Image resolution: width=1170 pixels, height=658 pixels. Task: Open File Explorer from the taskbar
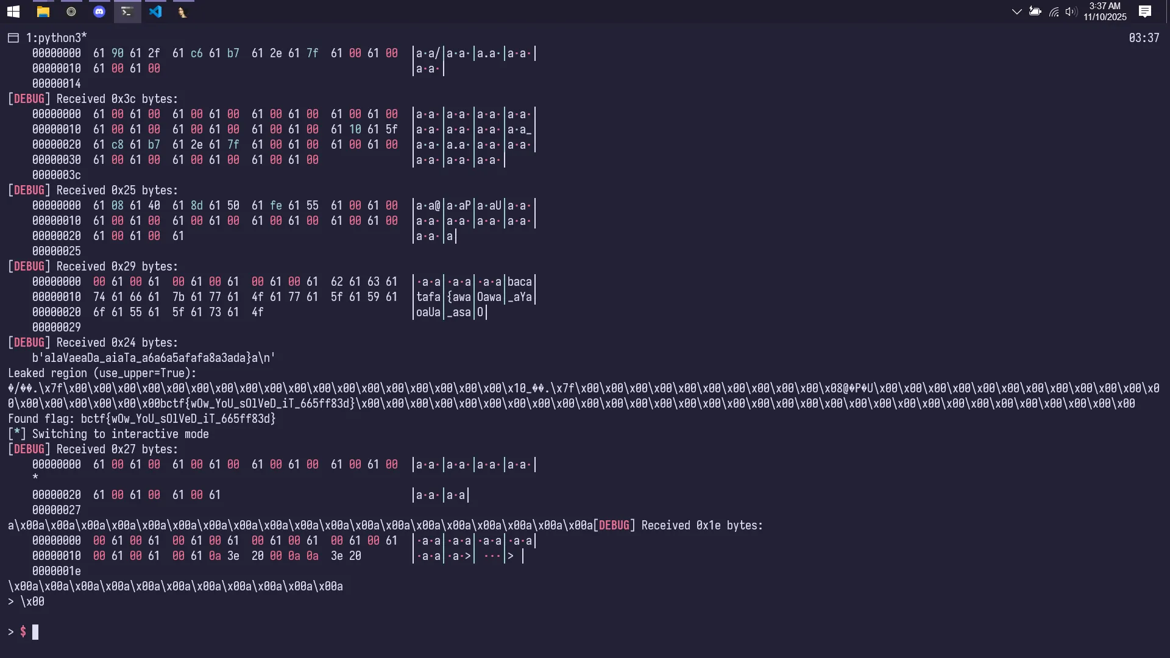coord(43,12)
